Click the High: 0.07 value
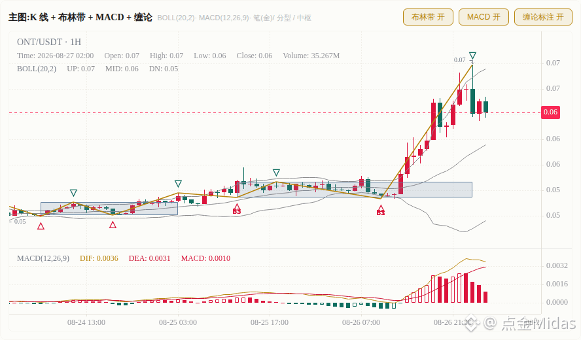This screenshot has height=340, width=581. [166, 56]
